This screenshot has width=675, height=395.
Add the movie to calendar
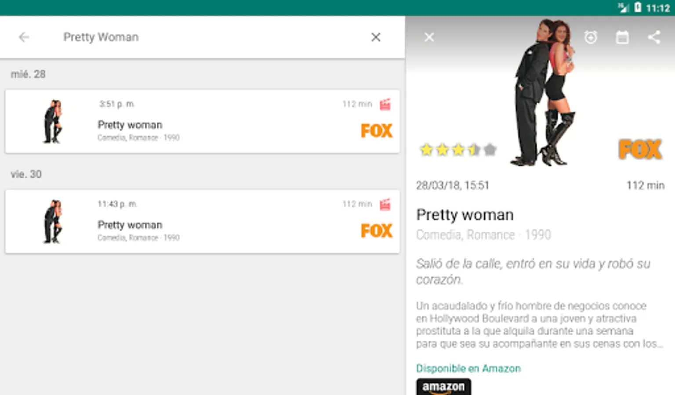click(x=622, y=37)
